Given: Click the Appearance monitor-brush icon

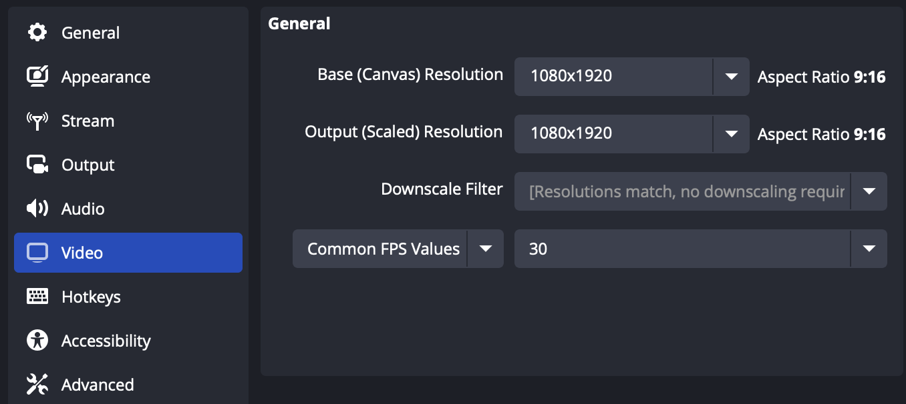Looking at the screenshot, I should click(37, 77).
